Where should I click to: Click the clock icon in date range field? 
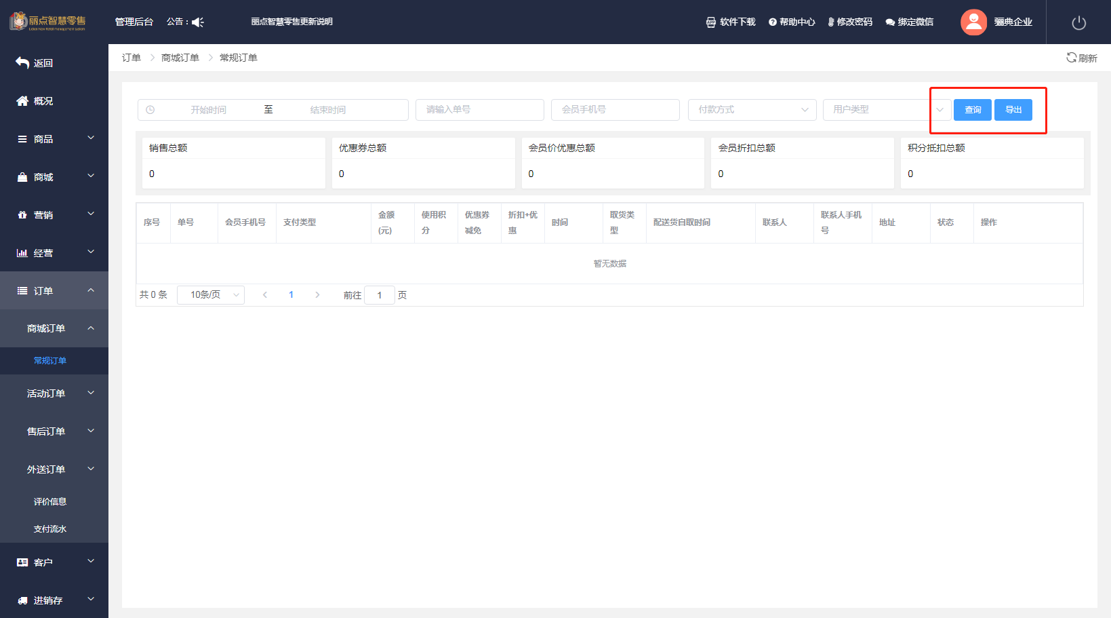[150, 109]
